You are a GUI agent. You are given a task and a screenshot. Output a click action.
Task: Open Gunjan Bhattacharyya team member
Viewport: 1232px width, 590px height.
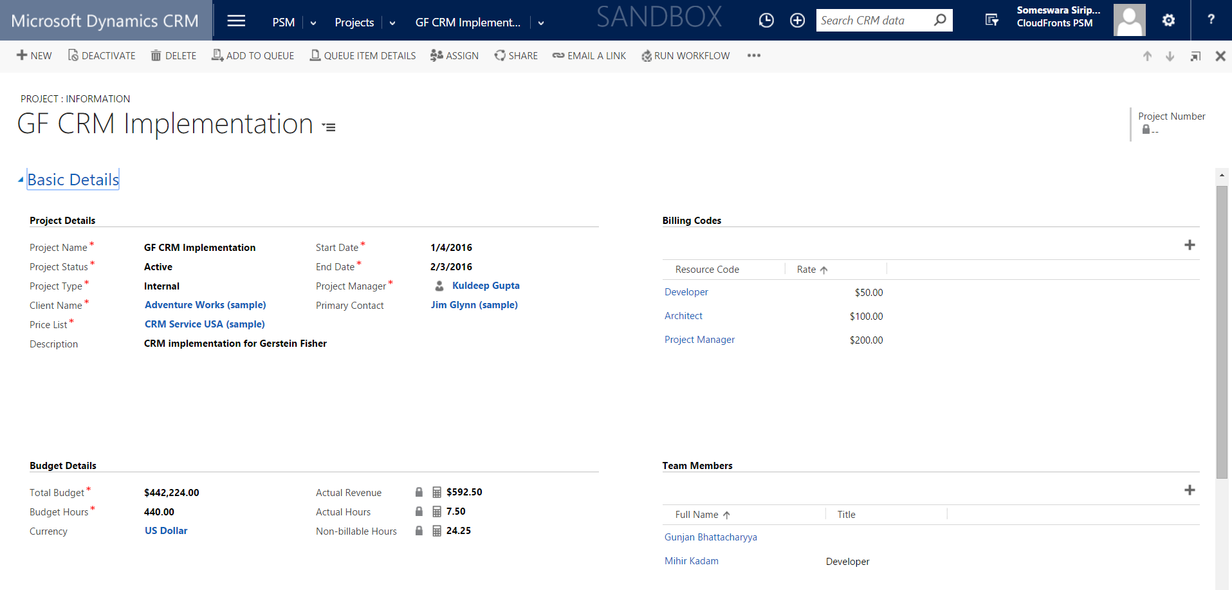pyautogui.click(x=711, y=537)
